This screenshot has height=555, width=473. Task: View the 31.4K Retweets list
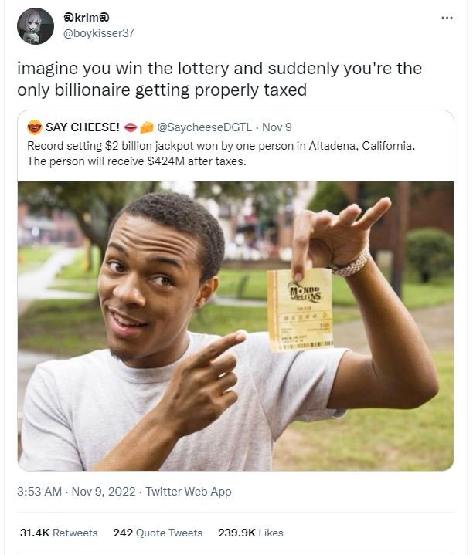pyautogui.click(x=59, y=533)
